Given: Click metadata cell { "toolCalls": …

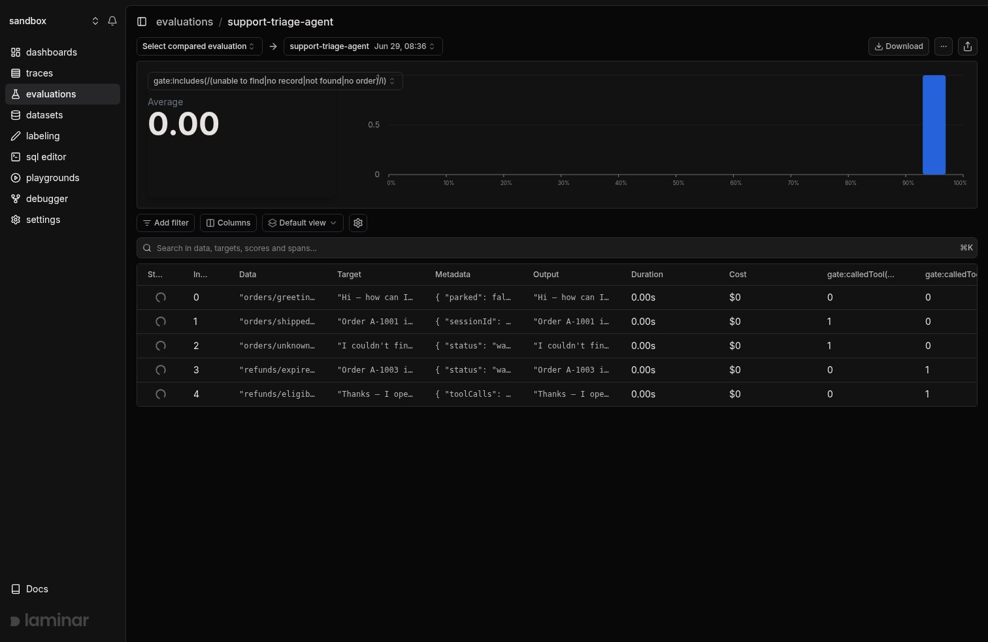Looking at the screenshot, I should (473, 394).
